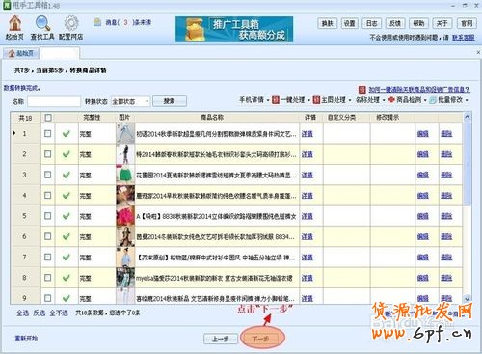482x354 pixels.
Task: Open the 设置 menu button
Action: 349,23
